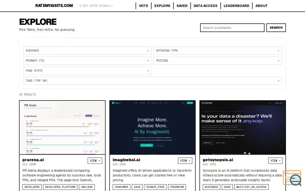
Task: Open the About page
Action: (261, 6)
